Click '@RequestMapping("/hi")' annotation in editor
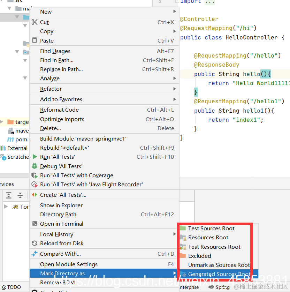 pyautogui.click(x=219, y=28)
